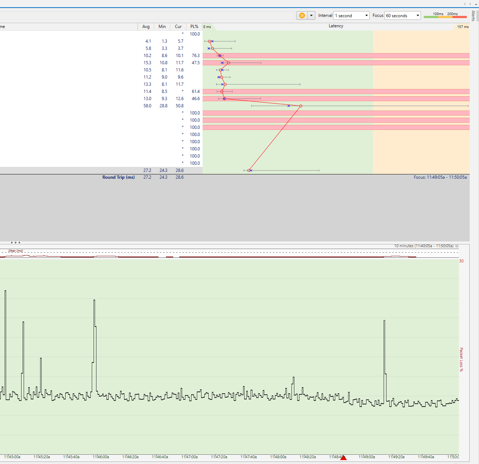Viewport: 479px width, 464px height.
Task: Select the Cur cell reading 12.6
Action: tap(180, 99)
